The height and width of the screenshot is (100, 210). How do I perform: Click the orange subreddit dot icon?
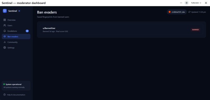pos(170,12)
